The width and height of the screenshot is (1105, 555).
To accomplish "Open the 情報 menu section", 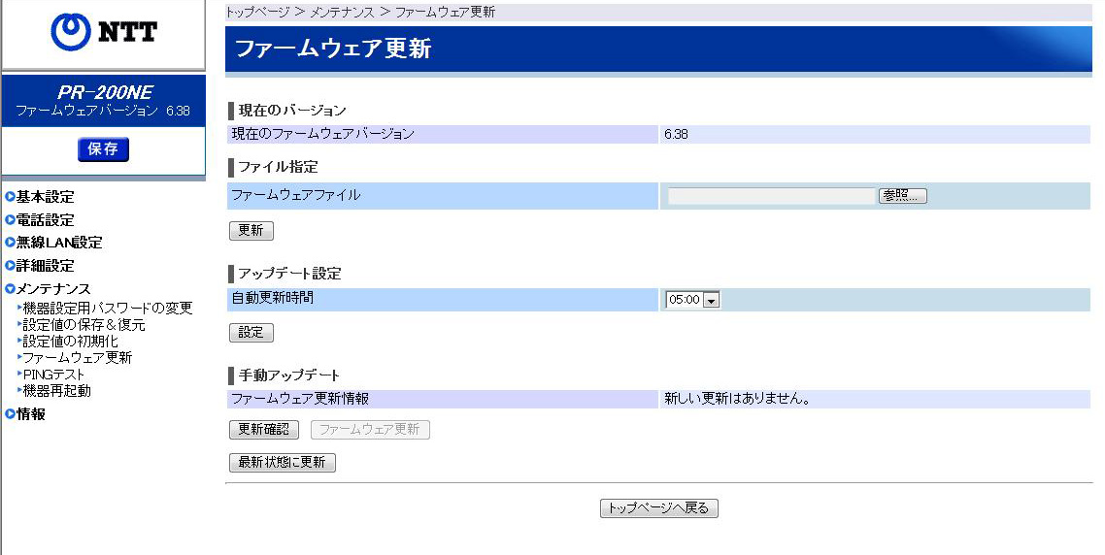I will coord(30,414).
